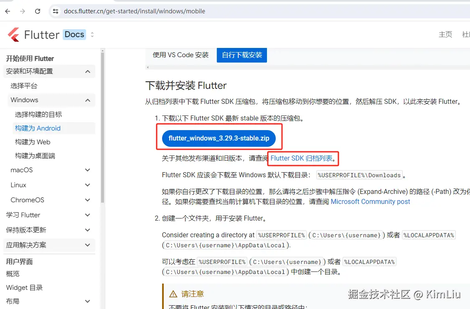Open Microsoft Community post link

pos(370,201)
